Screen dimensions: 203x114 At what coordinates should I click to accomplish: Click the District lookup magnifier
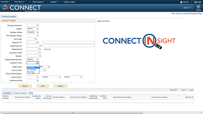point(40,56)
